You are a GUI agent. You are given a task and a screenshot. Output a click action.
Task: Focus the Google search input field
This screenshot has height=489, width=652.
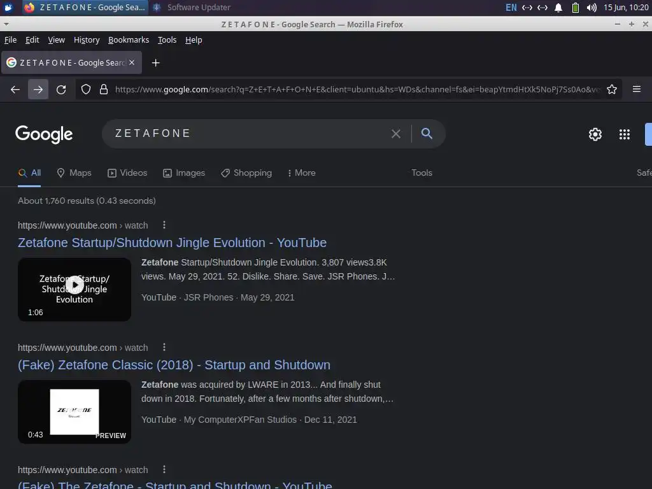pos(250,134)
